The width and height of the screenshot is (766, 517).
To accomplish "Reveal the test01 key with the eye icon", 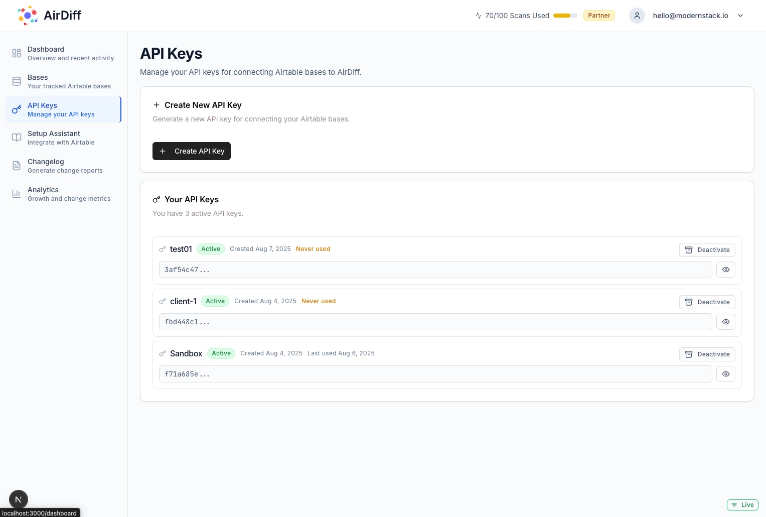I will click(x=726, y=270).
